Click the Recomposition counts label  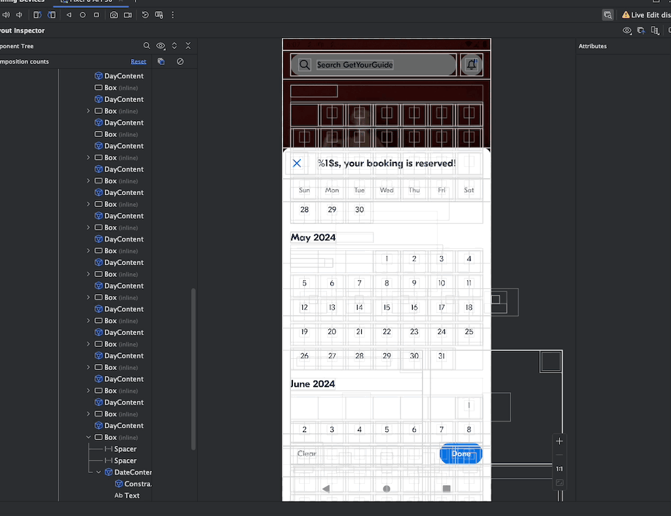coord(24,62)
